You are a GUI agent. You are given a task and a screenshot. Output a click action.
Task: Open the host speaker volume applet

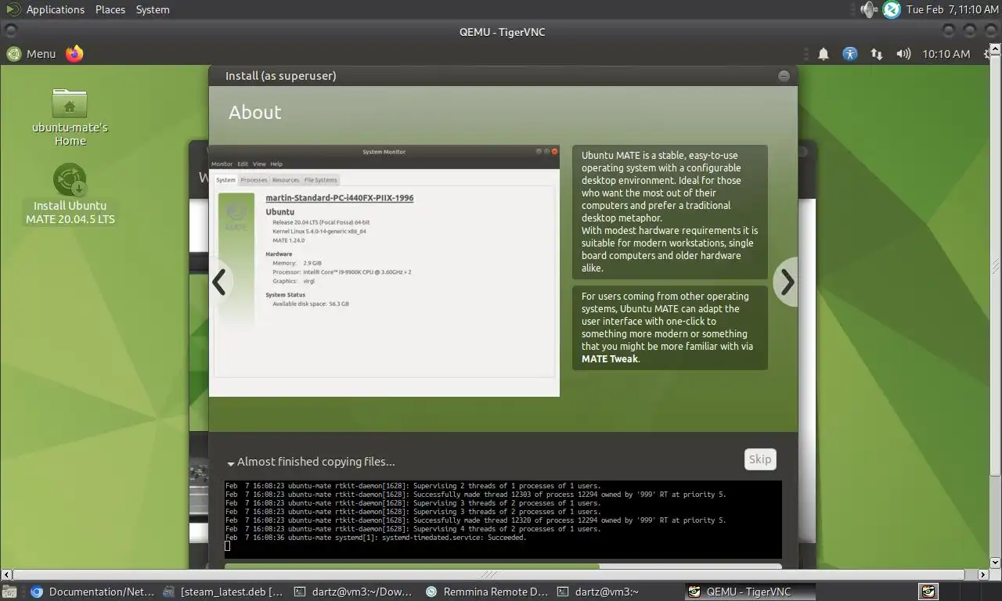click(x=869, y=9)
